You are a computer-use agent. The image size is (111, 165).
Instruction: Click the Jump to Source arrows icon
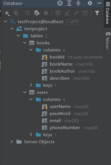point(76,13)
